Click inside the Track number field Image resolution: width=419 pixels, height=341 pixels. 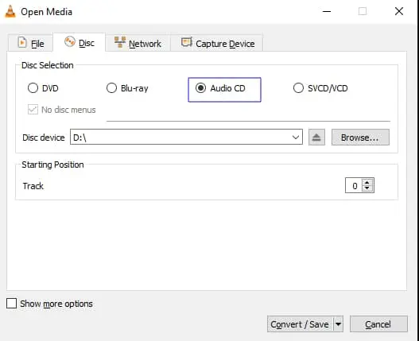coord(354,185)
